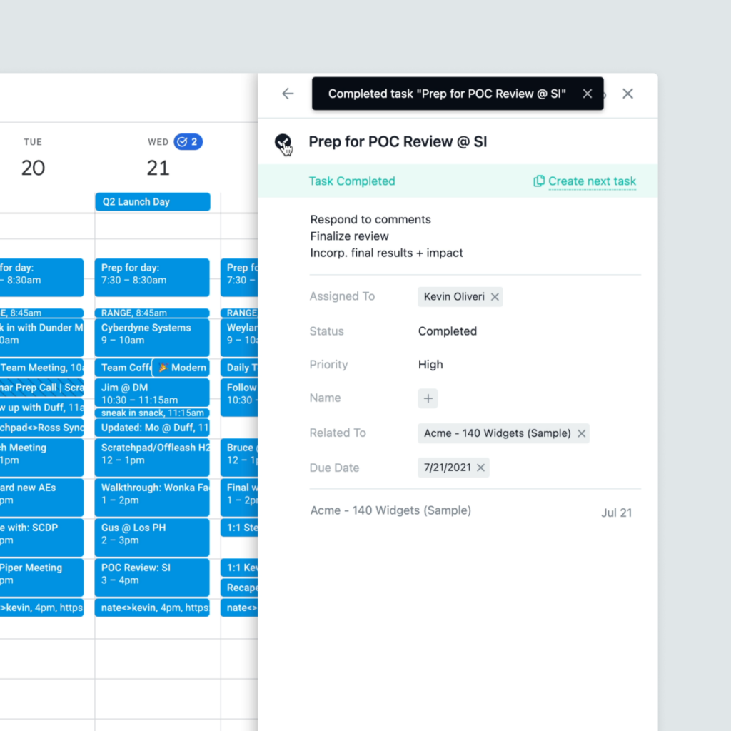
Task: Open the Assigned To chip for Kevin Oliveri
Action: pyautogui.click(x=455, y=297)
